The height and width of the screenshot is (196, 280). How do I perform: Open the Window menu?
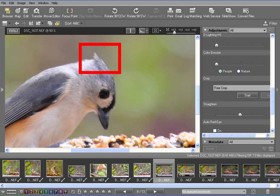[43, 3]
